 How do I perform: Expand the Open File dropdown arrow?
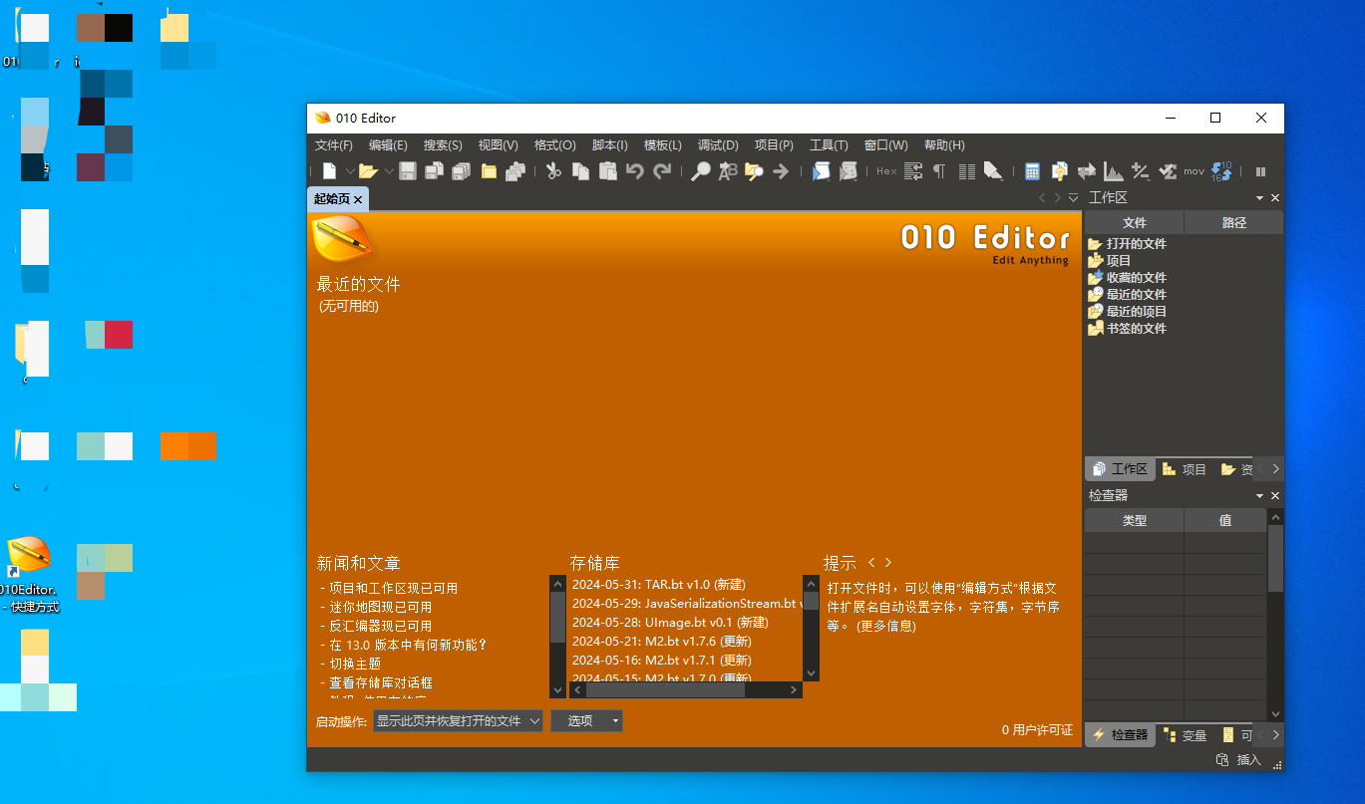[x=389, y=171]
